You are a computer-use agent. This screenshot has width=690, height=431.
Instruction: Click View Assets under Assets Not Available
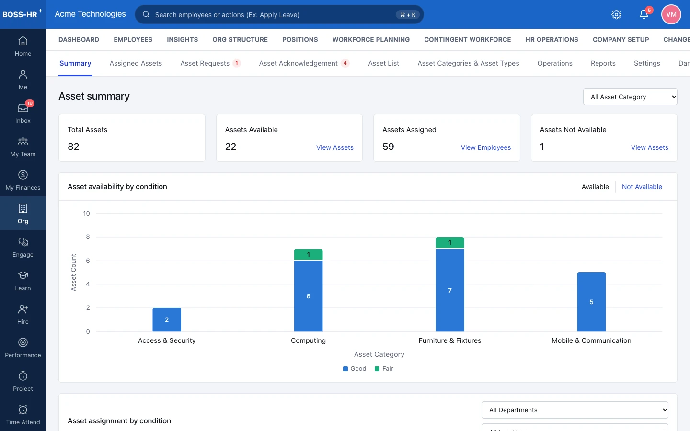click(x=650, y=147)
